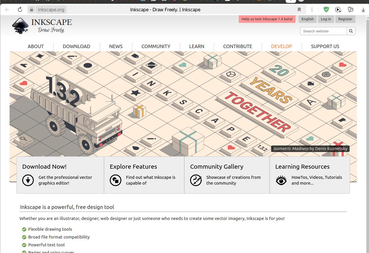369x253 pixels.
Task: Open the downloads arrow icon
Action: pos(363,10)
